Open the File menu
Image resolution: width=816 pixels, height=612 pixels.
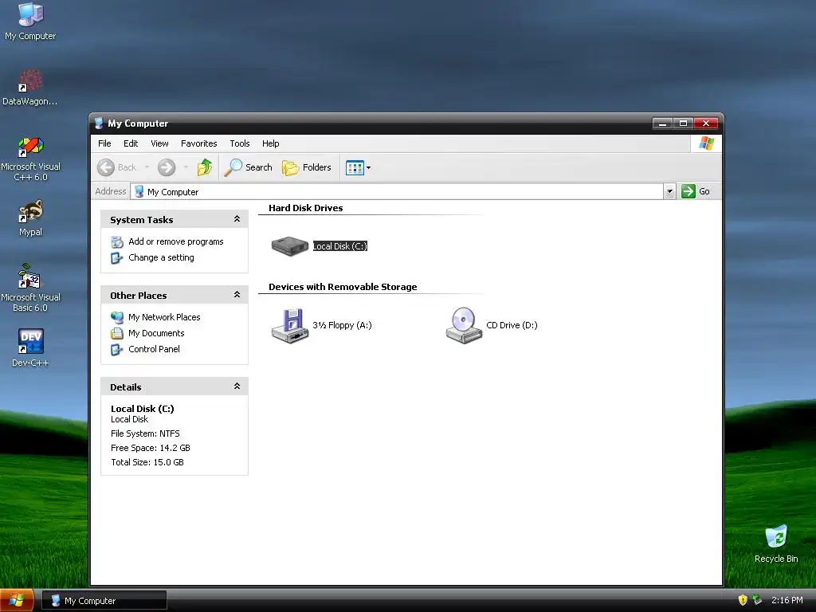(x=104, y=143)
